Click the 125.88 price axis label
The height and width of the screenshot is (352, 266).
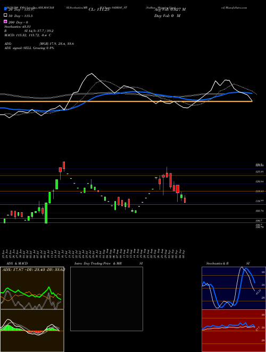[x=259, y=172]
